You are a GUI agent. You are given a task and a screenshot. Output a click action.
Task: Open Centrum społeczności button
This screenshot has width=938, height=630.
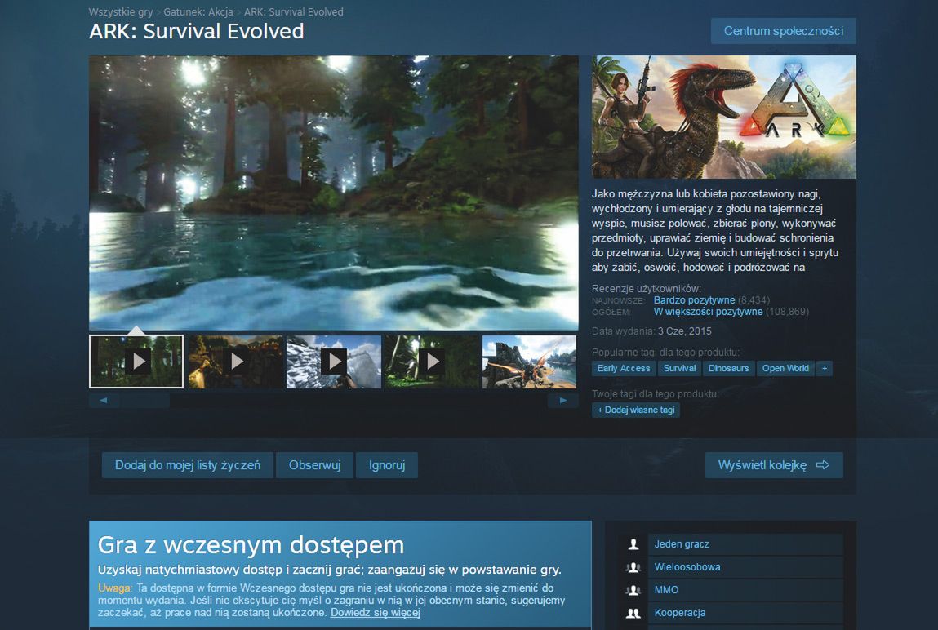click(x=783, y=31)
